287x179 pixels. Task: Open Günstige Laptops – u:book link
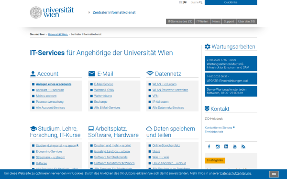(112, 151)
